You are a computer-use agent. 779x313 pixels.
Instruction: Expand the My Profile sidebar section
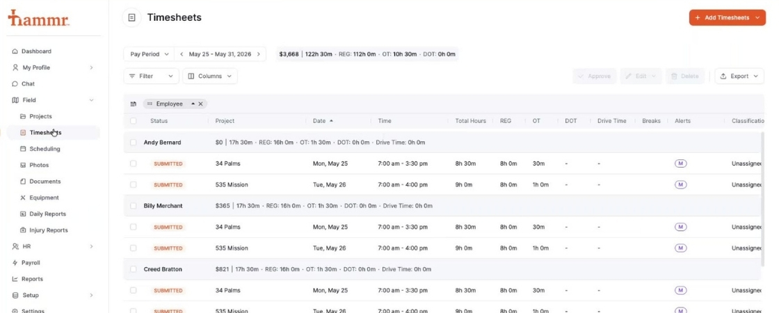[91, 67]
